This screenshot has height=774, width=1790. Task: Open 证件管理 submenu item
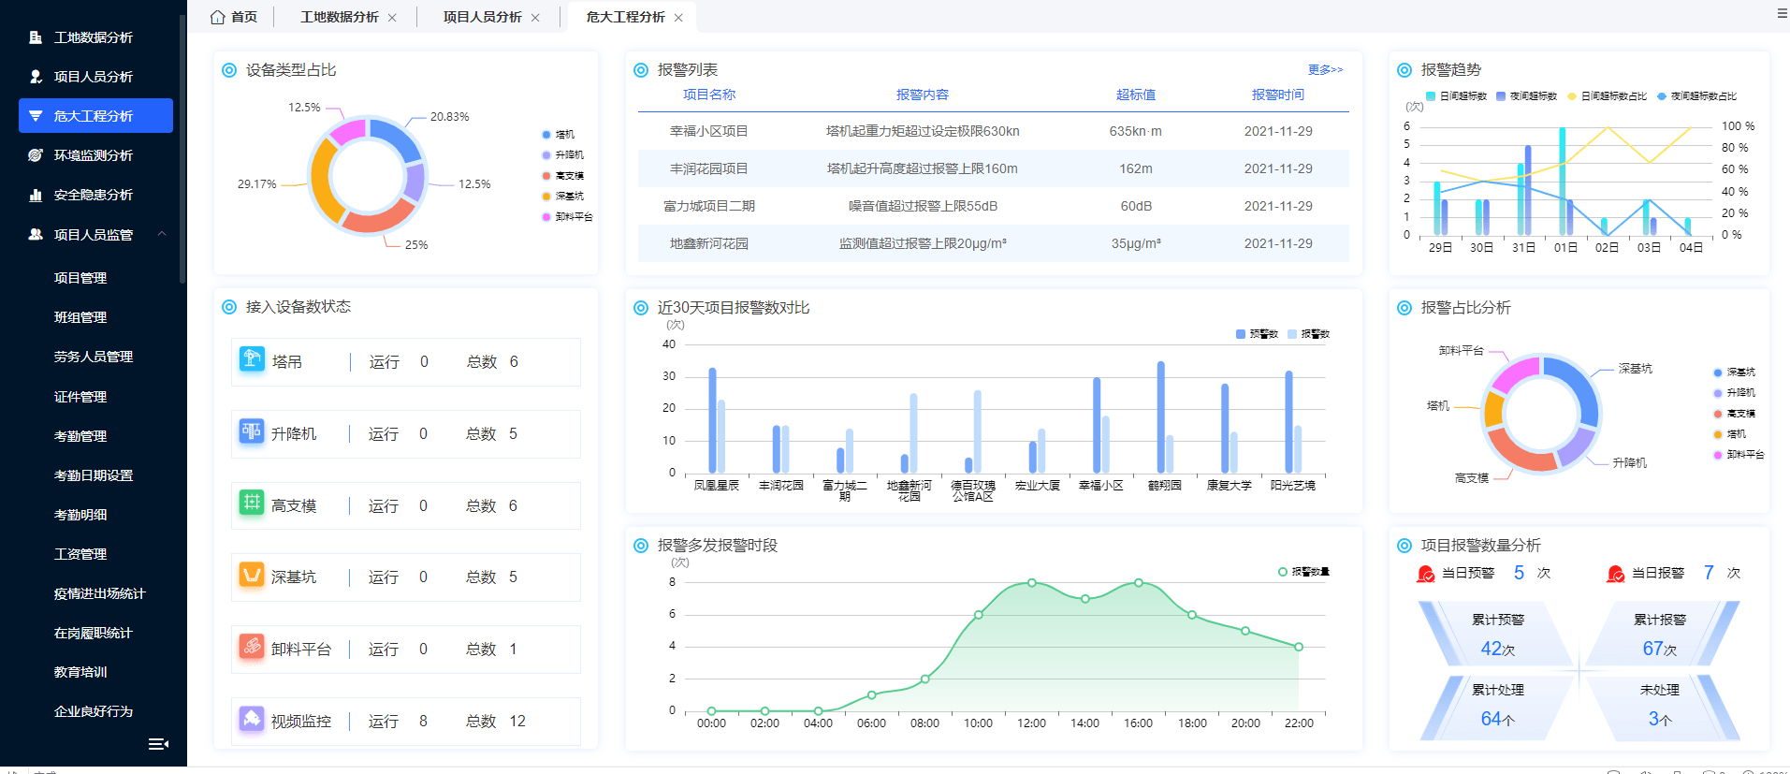point(80,397)
